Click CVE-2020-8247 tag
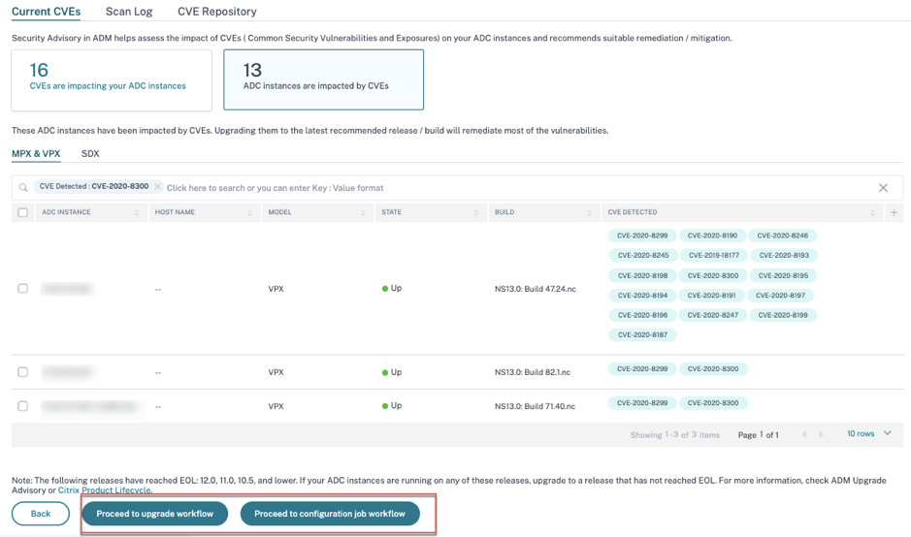 tap(713, 315)
